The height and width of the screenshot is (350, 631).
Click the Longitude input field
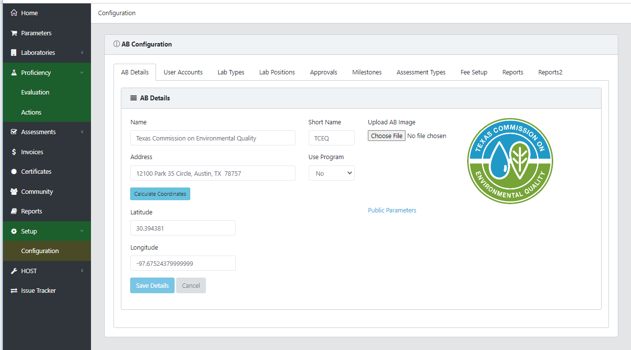click(183, 263)
